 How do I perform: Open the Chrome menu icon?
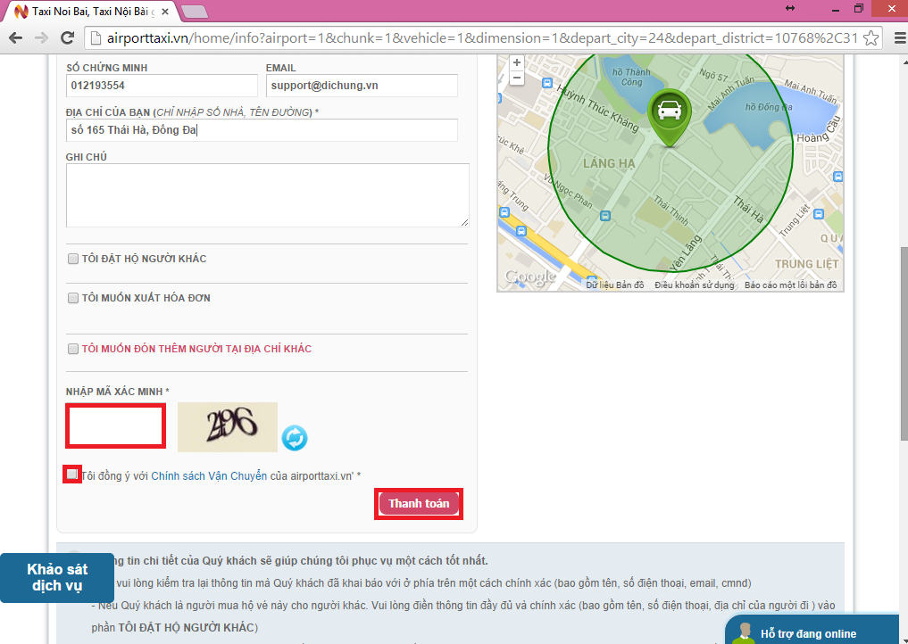pos(893,38)
